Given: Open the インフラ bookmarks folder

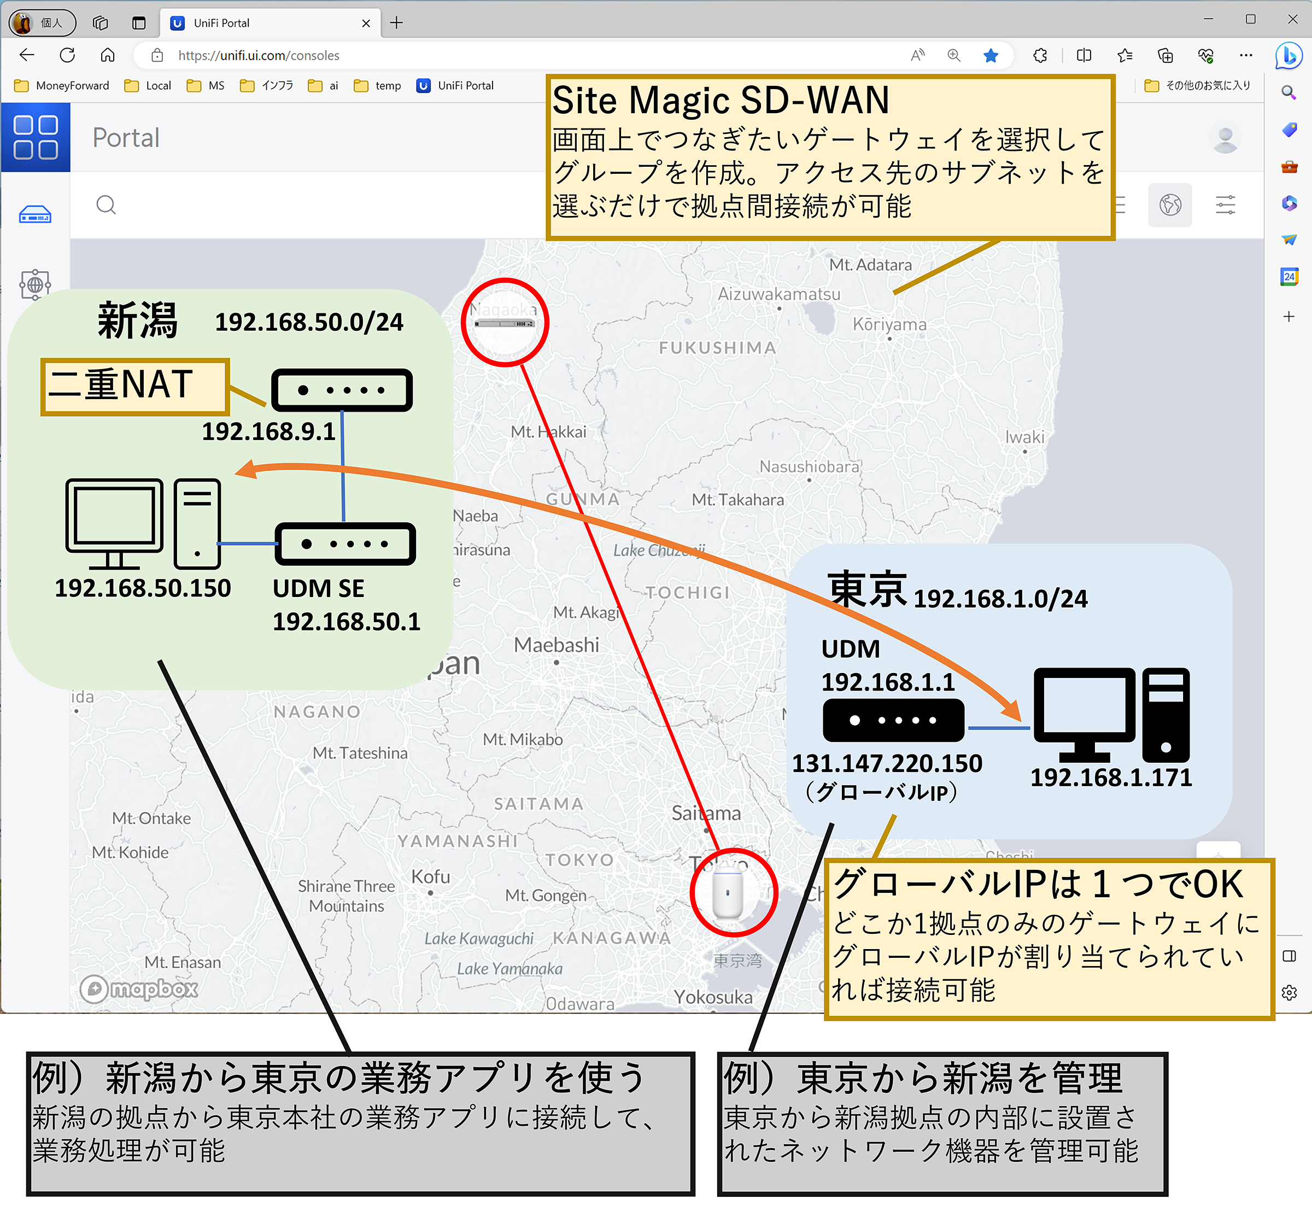Looking at the screenshot, I should tap(267, 86).
